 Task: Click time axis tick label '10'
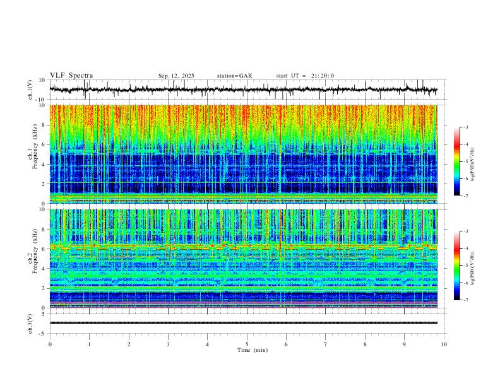pyautogui.click(x=444, y=344)
